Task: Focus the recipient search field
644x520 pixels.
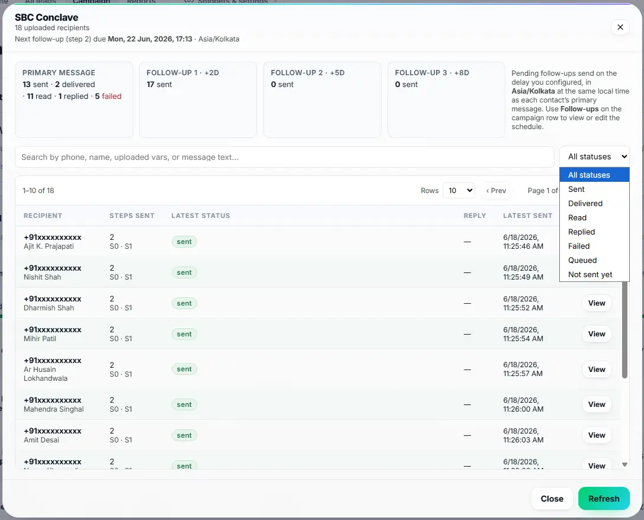Action: (284, 157)
